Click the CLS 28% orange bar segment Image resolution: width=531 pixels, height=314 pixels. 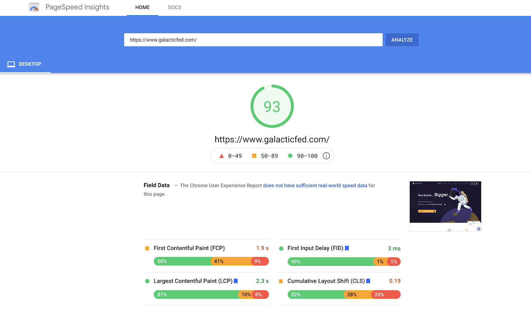(358, 294)
